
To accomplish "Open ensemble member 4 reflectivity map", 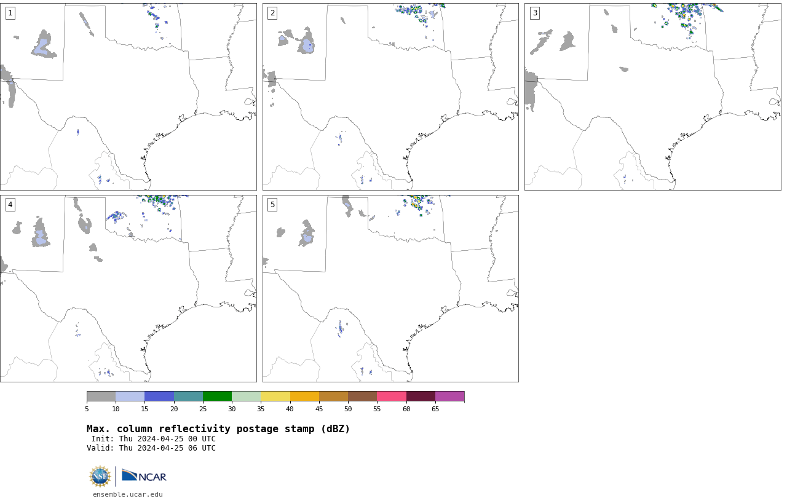I will click(128, 288).
